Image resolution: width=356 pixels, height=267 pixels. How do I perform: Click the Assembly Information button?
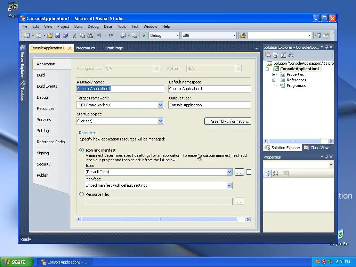coord(228,121)
